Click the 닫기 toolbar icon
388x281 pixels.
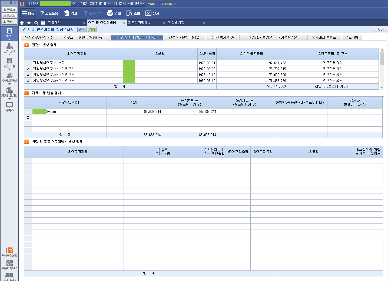pyautogui.click(x=148, y=13)
